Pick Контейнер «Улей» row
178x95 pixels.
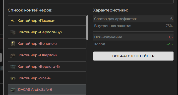(x=47, y=78)
